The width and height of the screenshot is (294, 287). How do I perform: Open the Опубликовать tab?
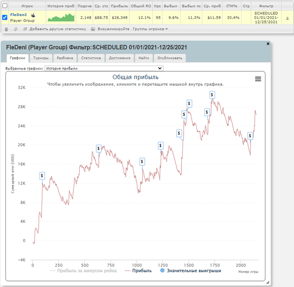pos(170,58)
